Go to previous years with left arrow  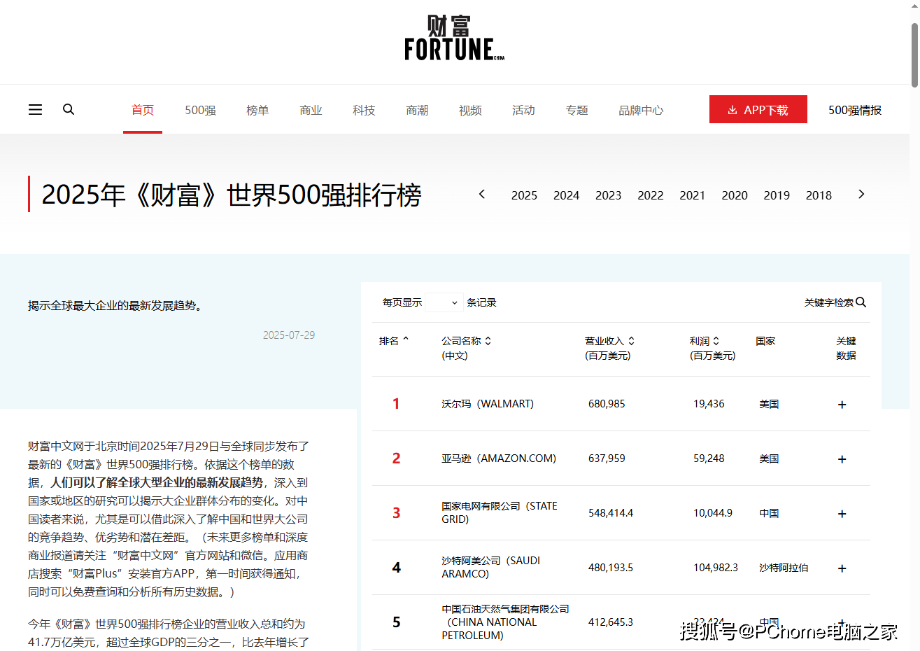click(481, 195)
